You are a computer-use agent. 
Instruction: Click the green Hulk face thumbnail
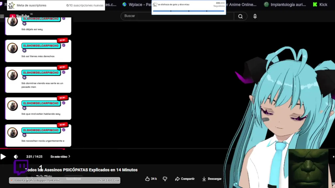click(x=308, y=168)
